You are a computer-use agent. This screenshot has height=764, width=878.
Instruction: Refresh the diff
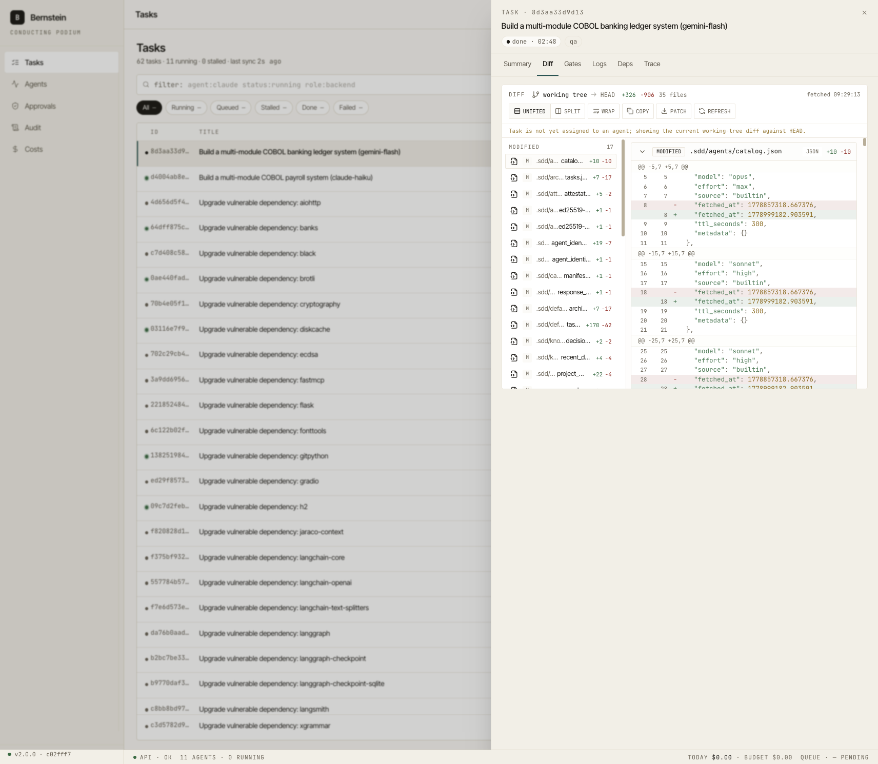(714, 111)
